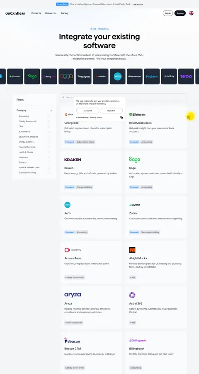Tick the Health & fitness checkbox
Image resolution: width=199 pixels, height=374 pixels.
click(49, 152)
